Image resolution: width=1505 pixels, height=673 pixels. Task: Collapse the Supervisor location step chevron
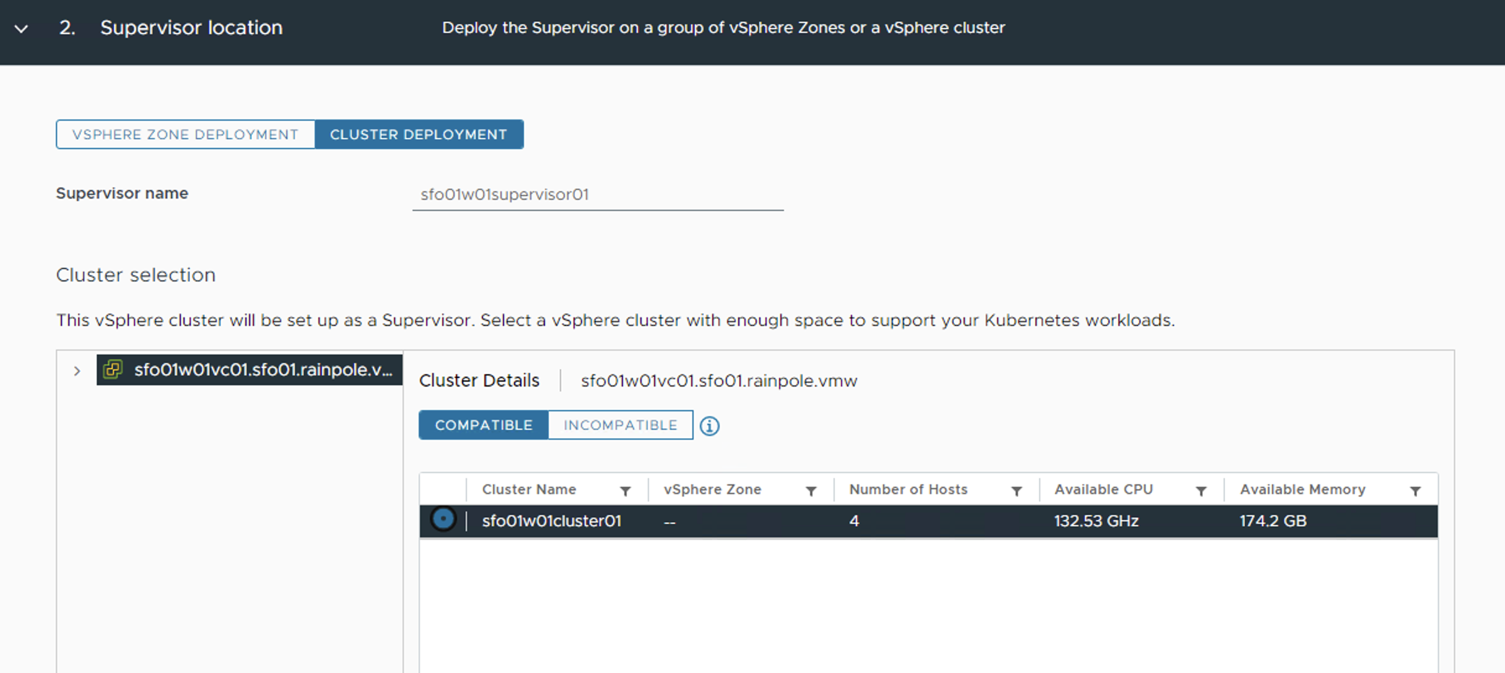point(22,28)
